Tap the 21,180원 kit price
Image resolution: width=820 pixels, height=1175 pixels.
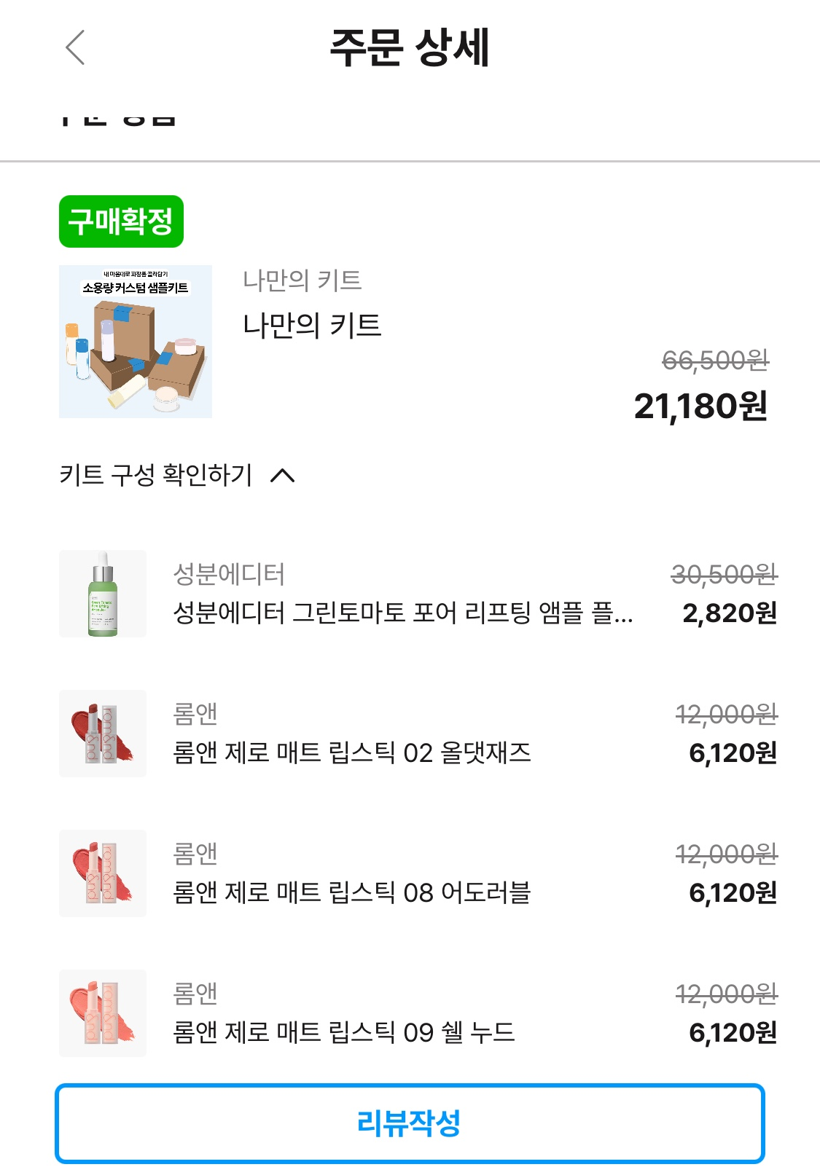click(700, 406)
